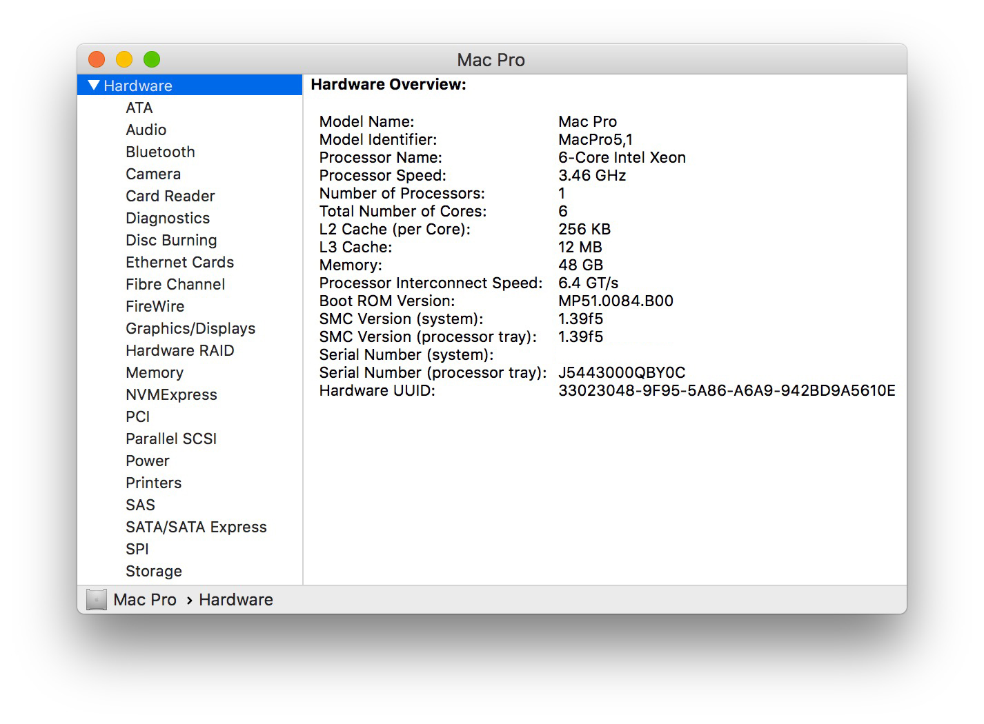The width and height of the screenshot is (984, 724).
Task: Zoom the window with the green button
Action: 152,60
